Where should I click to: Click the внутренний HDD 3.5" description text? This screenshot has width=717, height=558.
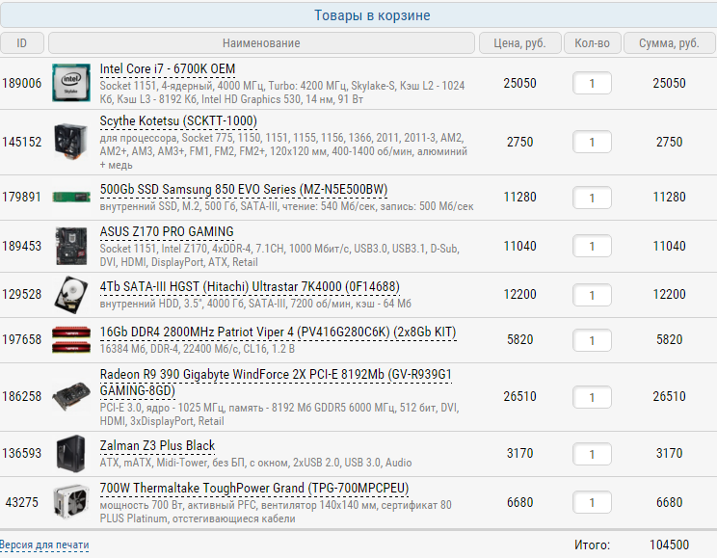pyautogui.click(x=255, y=304)
